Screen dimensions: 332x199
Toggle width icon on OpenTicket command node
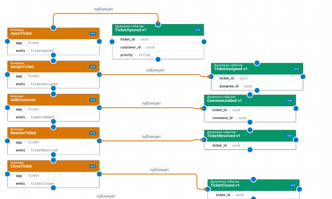click(93, 33)
